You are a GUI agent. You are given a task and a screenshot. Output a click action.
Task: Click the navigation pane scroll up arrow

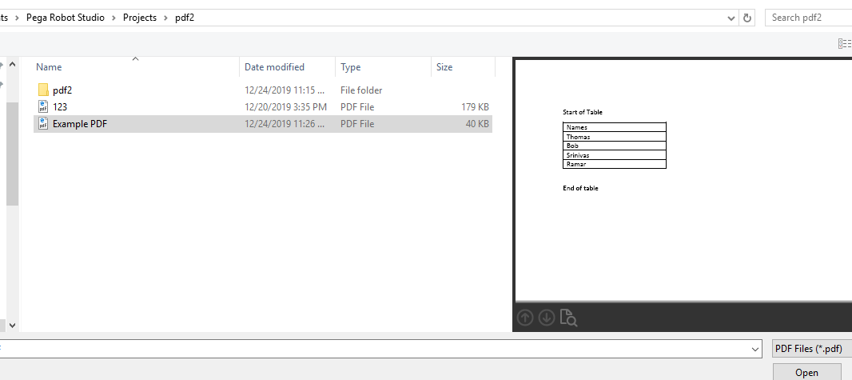tap(12, 65)
